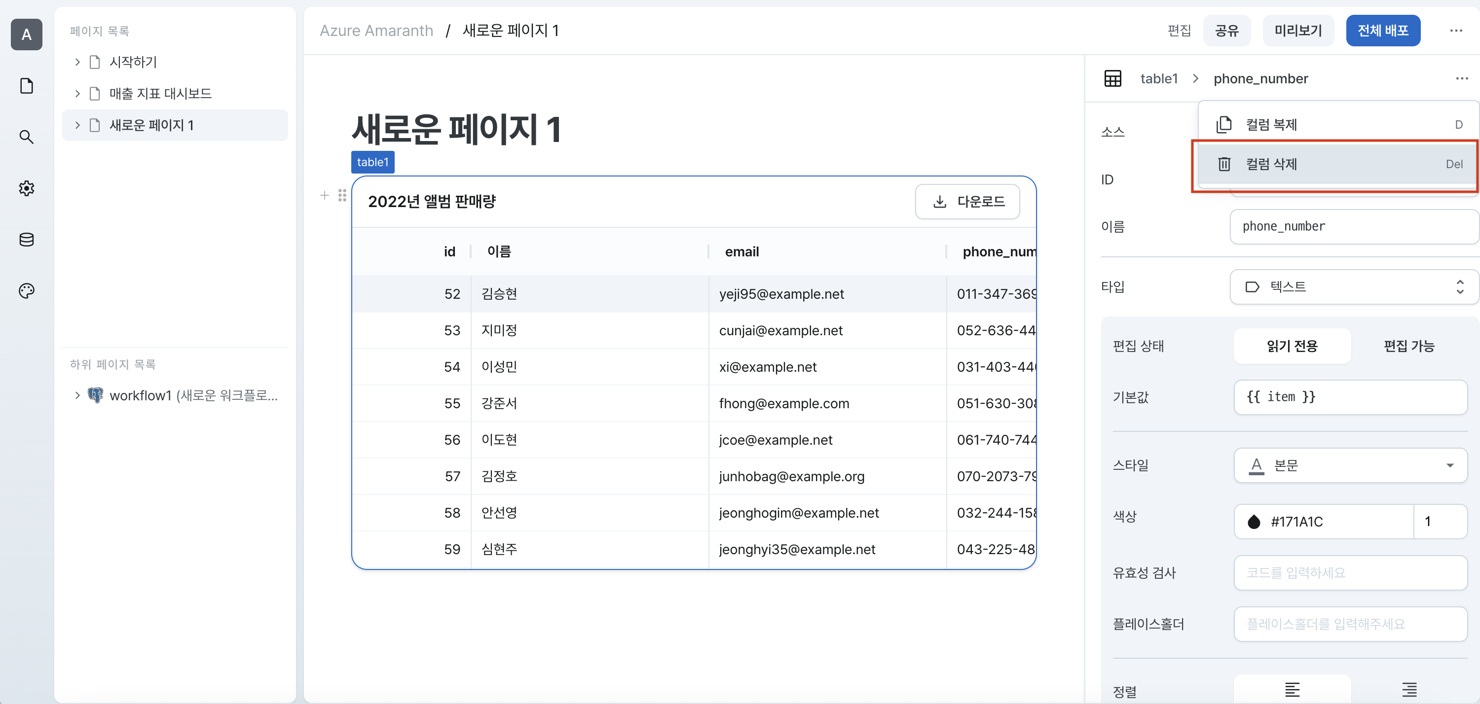Open settings gear icon in sidebar
This screenshot has height=704, width=1480.
click(27, 188)
